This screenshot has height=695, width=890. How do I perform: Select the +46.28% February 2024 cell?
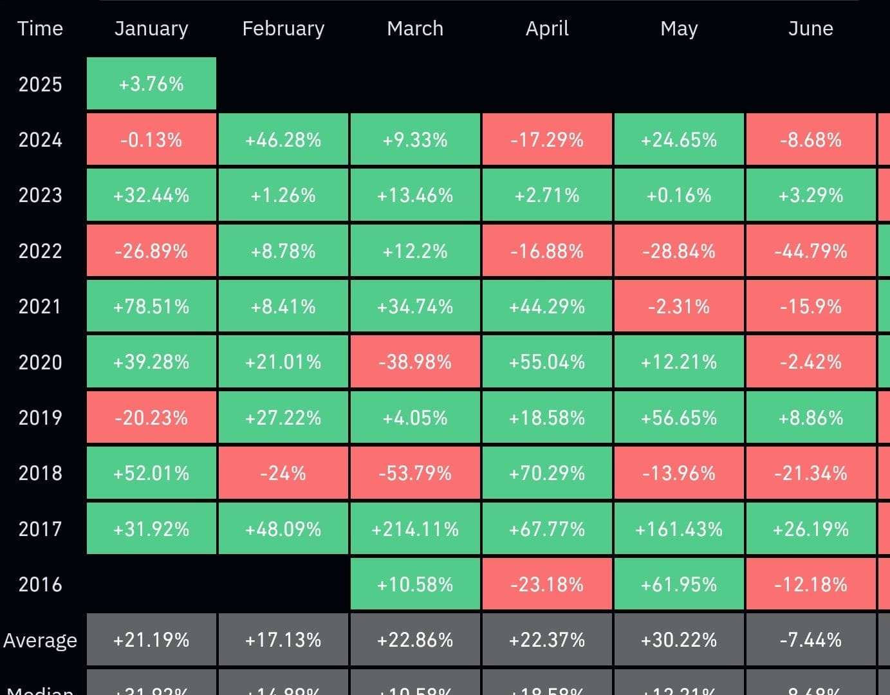point(283,140)
